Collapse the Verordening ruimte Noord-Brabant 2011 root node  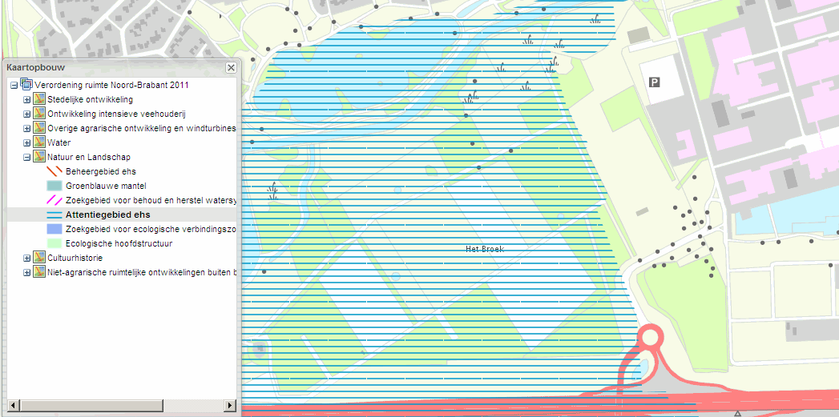point(14,85)
